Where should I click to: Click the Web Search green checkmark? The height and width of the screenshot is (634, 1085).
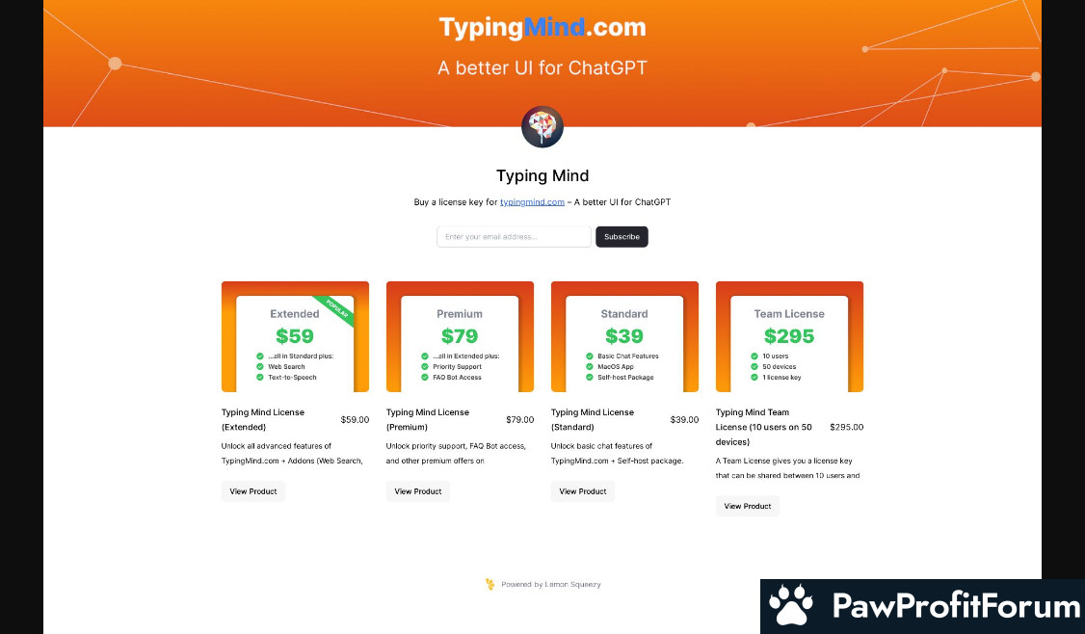coord(260,367)
